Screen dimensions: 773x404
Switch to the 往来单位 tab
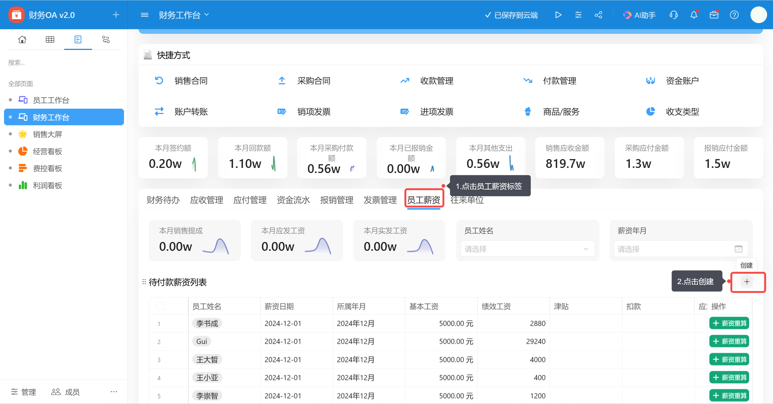click(x=467, y=200)
